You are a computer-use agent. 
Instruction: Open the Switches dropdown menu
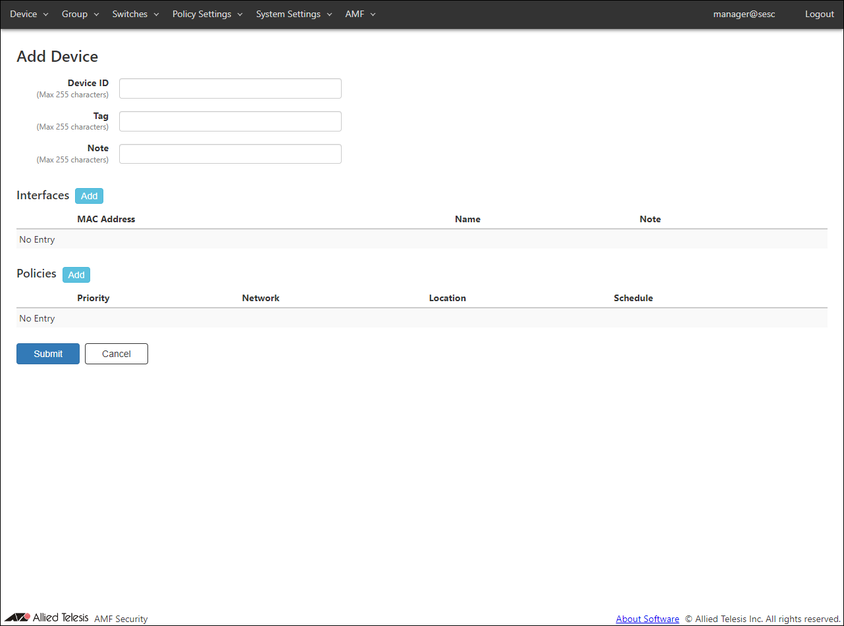tap(135, 14)
